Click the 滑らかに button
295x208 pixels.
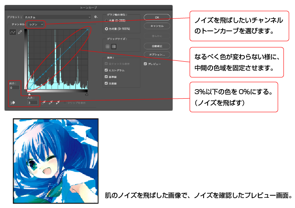(157, 36)
